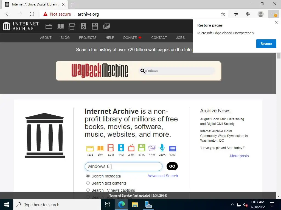Image resolution: width=281 pixels, height=210 pixels.
Task: Open the 2.4M TV collection icon
Action: click(131, 148)
